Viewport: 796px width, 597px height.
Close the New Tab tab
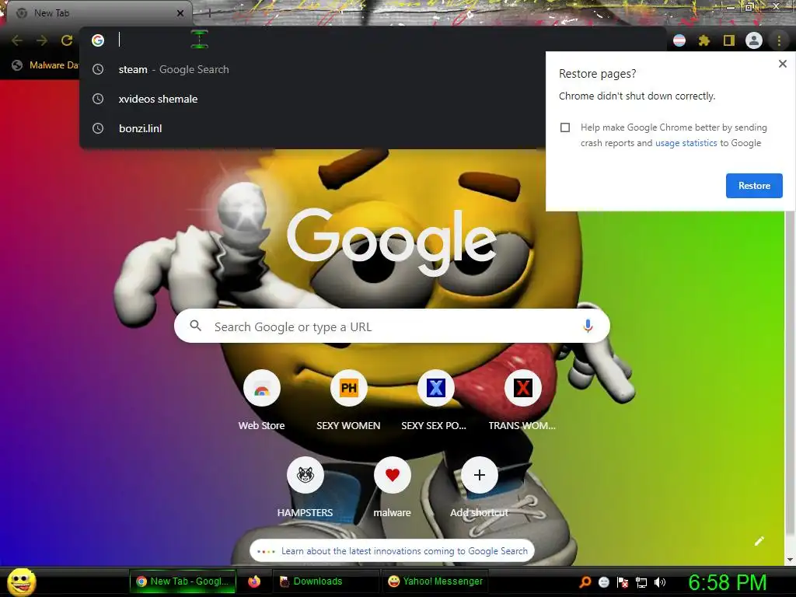coord(180,13)
